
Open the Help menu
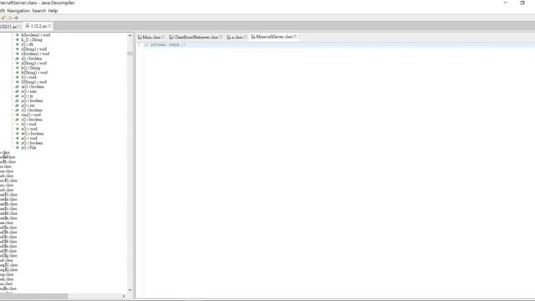tap(53, 11)
